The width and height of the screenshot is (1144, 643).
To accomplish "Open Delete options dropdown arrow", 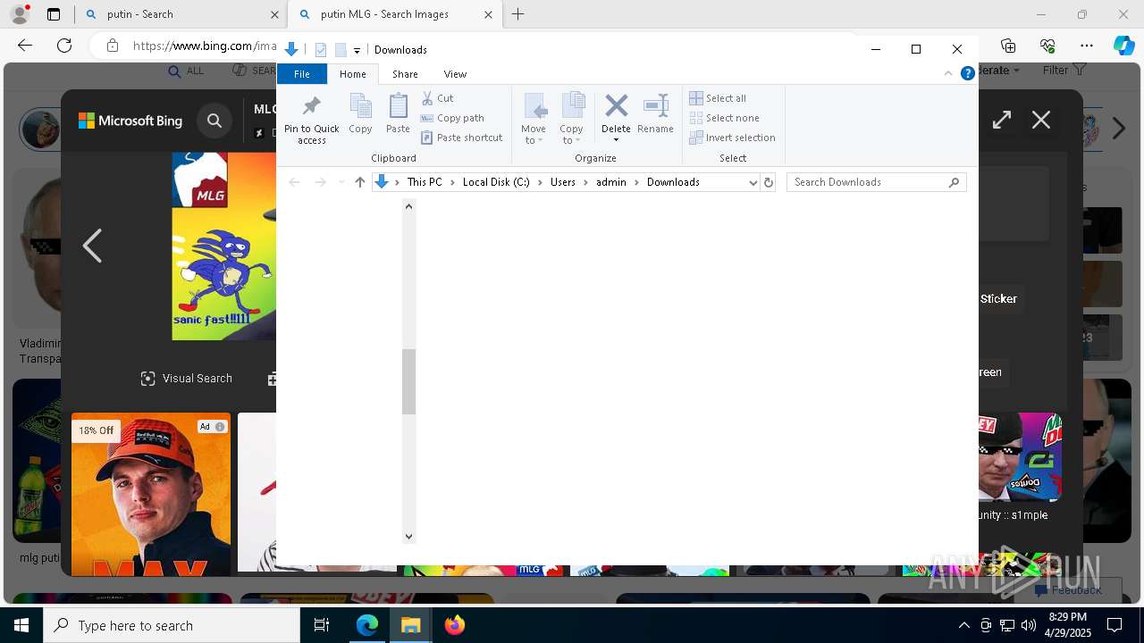I will coord(616,141).
